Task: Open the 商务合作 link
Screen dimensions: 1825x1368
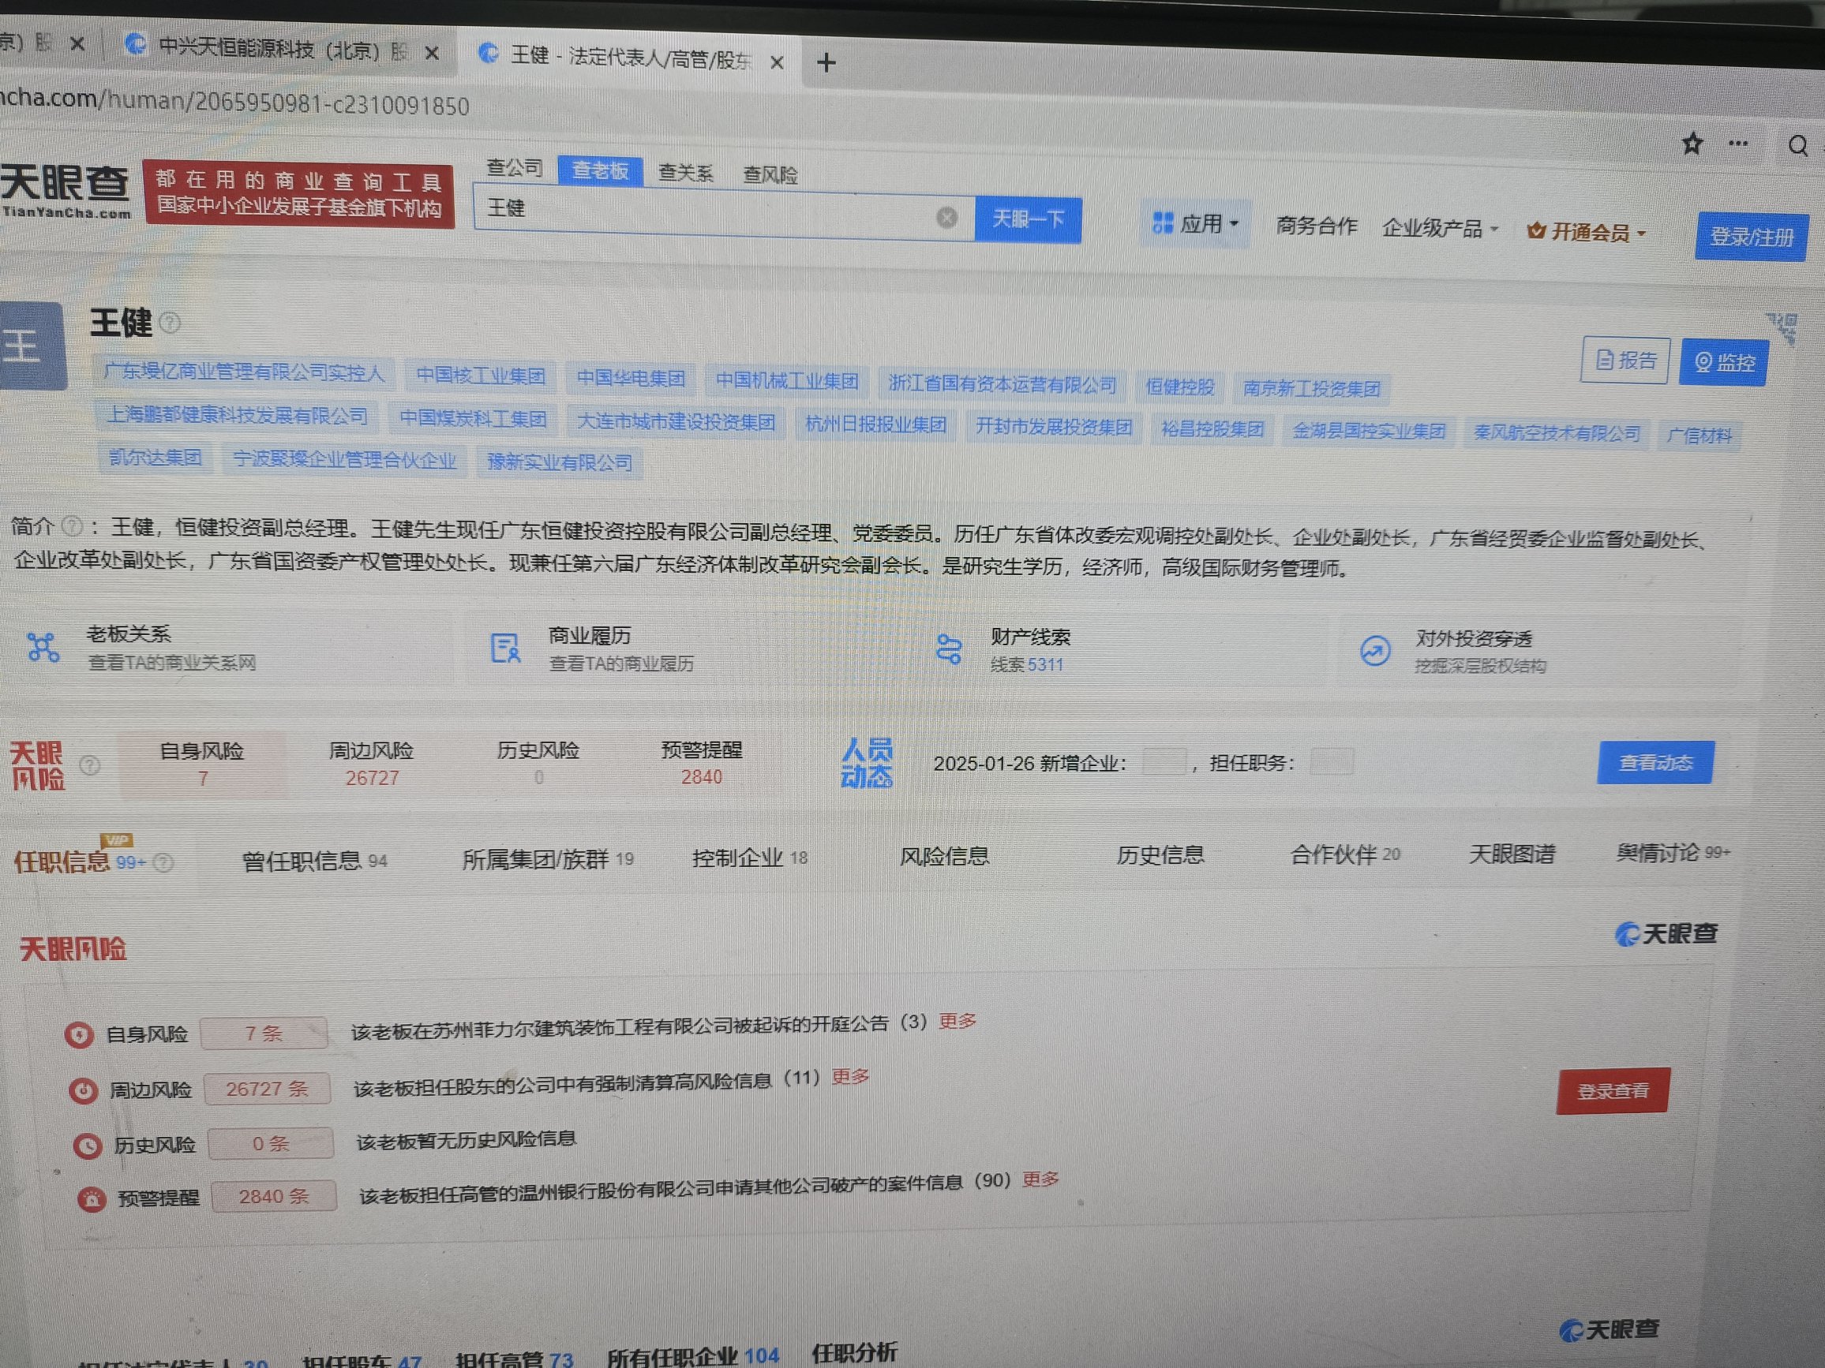Action: click(1316, 225)
